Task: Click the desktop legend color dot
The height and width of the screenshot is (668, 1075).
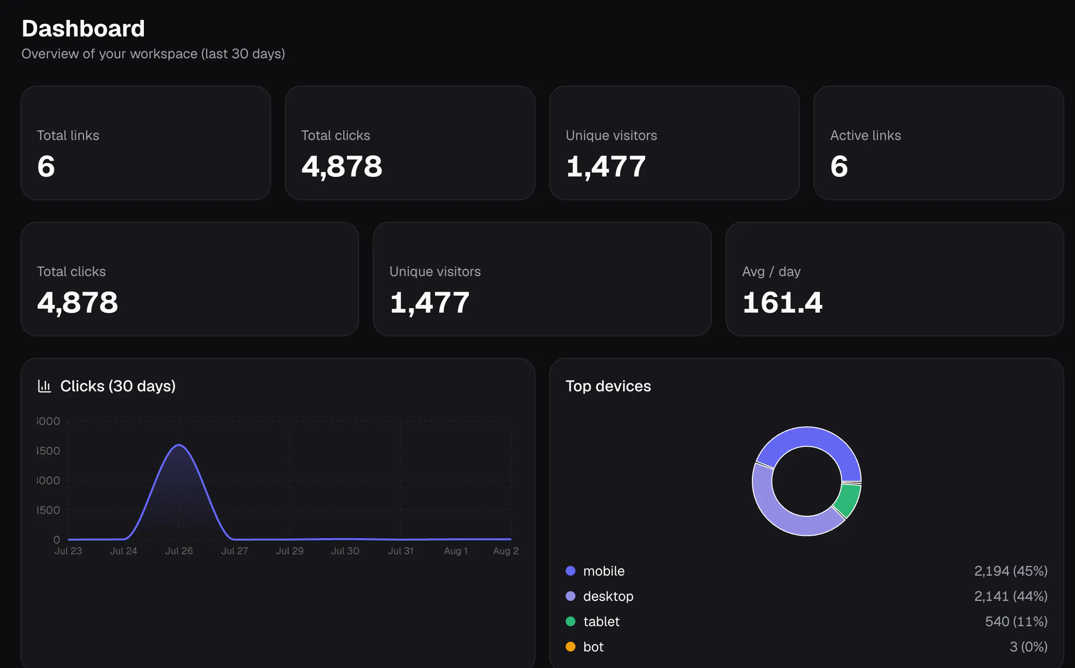Action: tap(571, 596)
